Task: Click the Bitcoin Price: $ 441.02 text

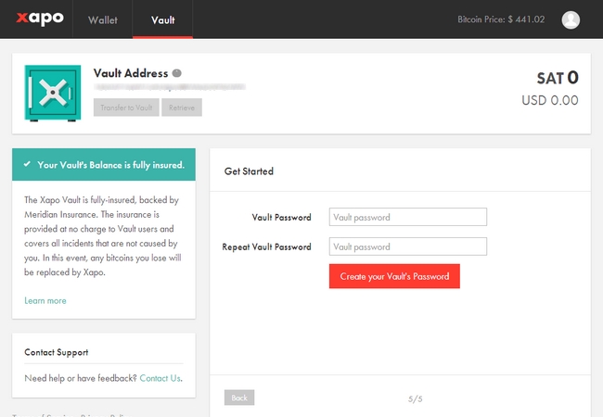Action: click(501, 19)
